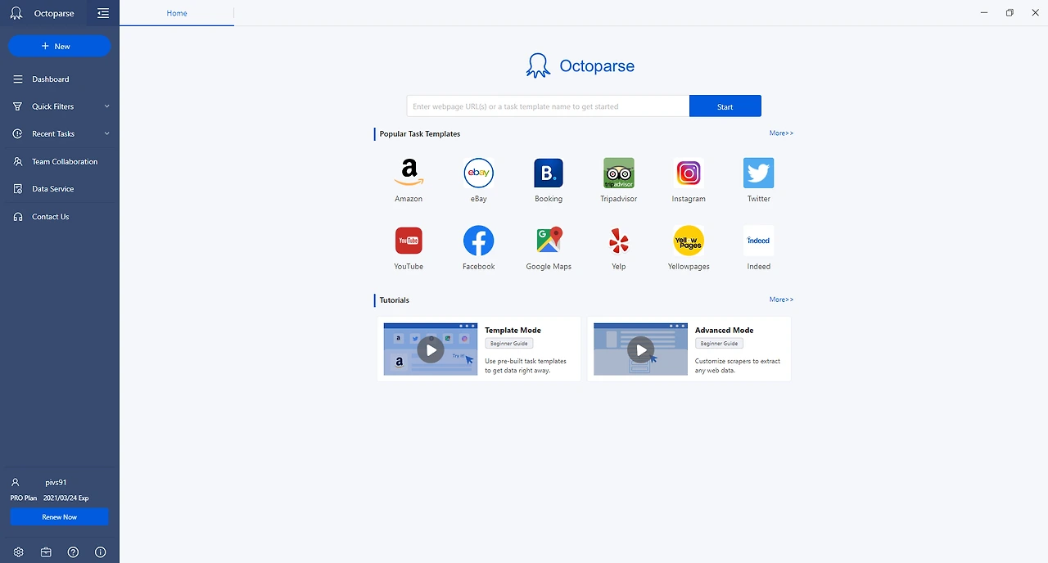Click the webpage URL input field
The height and width of the screenshot is (563, 1048).
coord(548,106)
